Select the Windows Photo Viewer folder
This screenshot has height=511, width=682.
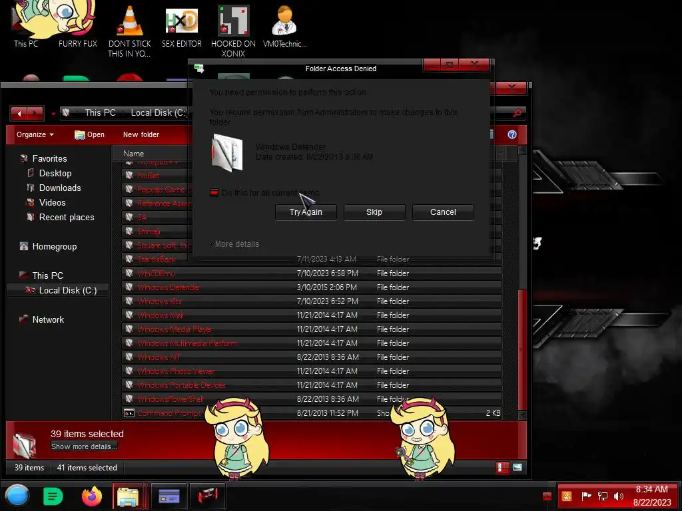coord(312,371)
